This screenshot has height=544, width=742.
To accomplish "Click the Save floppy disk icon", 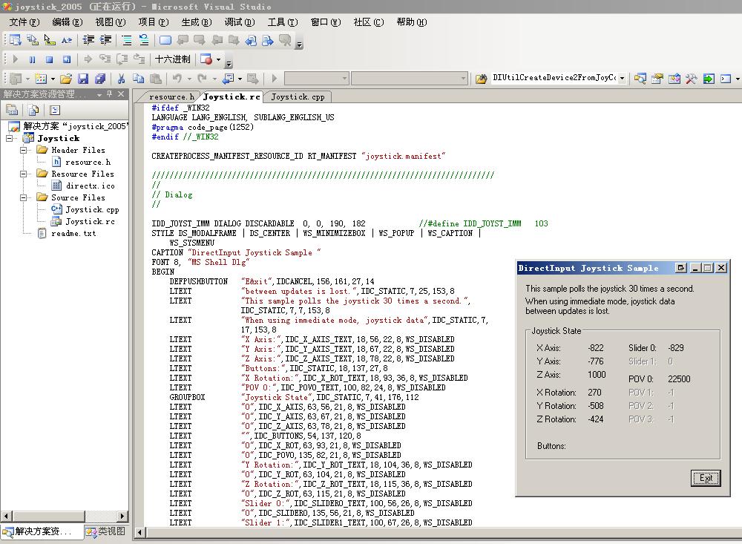I will (83, 79).
